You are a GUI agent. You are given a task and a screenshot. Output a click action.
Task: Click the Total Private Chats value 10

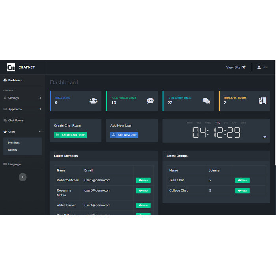tap(114, 103)
